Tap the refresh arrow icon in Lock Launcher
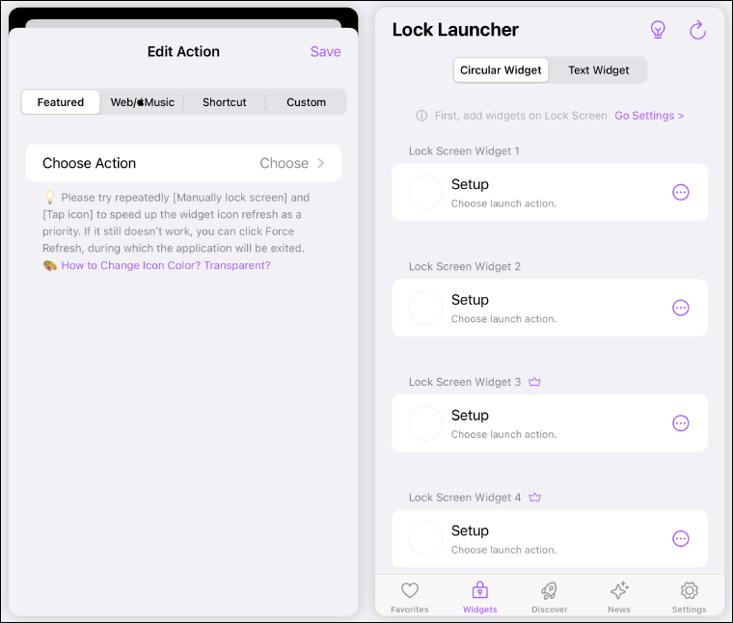This screenshot has width=733, height=623. tap(697, 30)
